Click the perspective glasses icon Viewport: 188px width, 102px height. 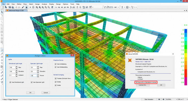74,7
